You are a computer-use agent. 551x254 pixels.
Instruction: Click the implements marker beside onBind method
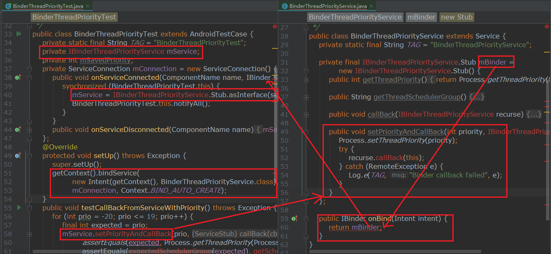click(294, 218)
